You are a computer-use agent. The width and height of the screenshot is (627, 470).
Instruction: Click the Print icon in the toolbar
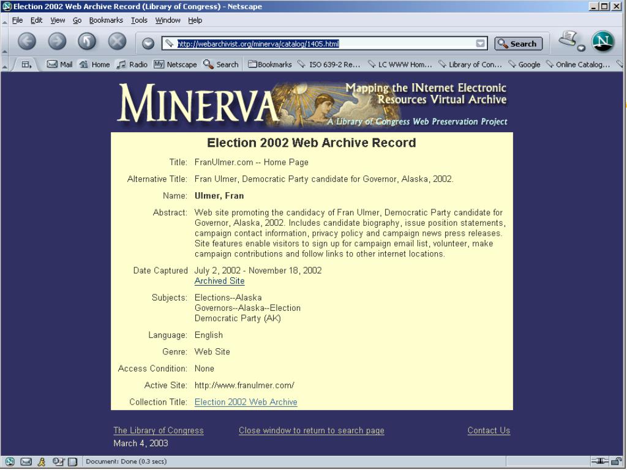(569, 39)
